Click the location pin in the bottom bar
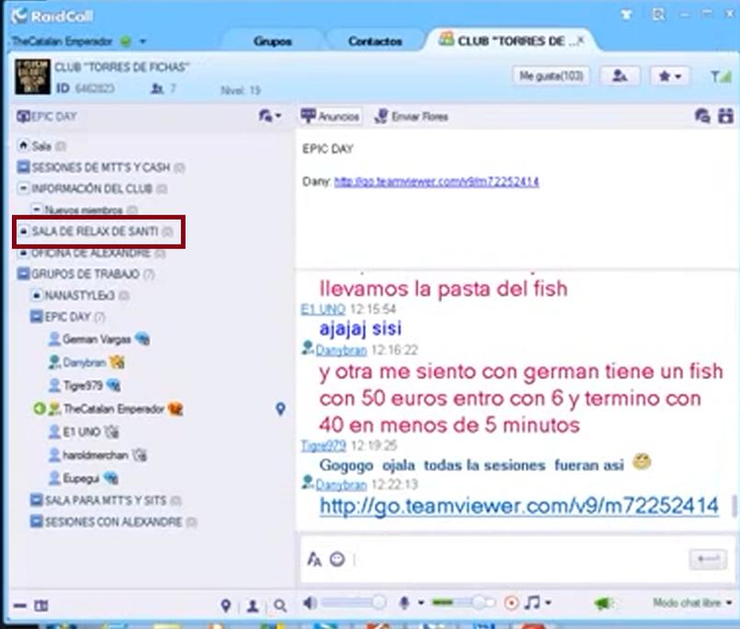 click(x=226, y=605)
